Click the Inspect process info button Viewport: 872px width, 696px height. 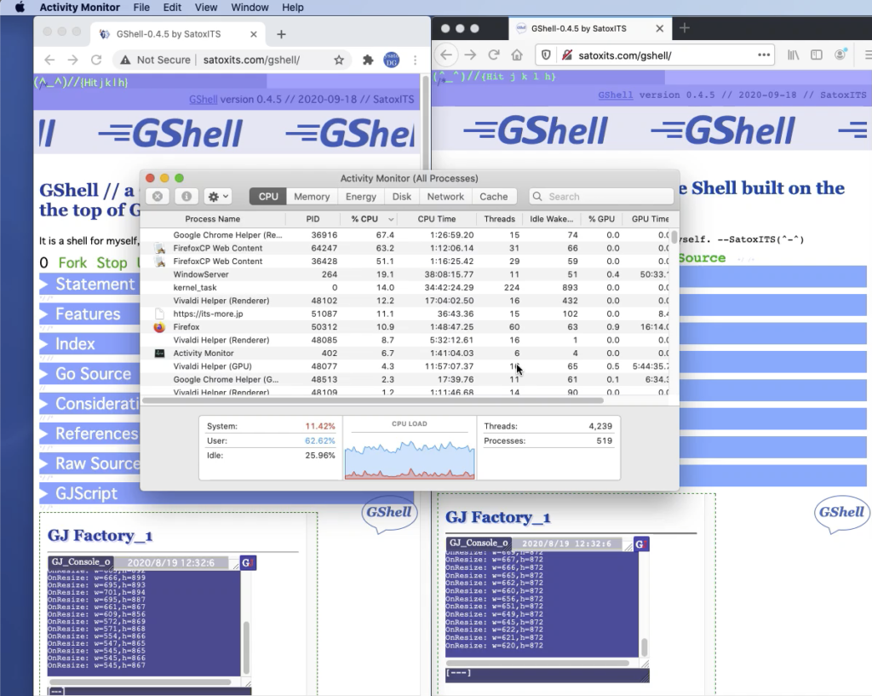[x=186, y=197]
